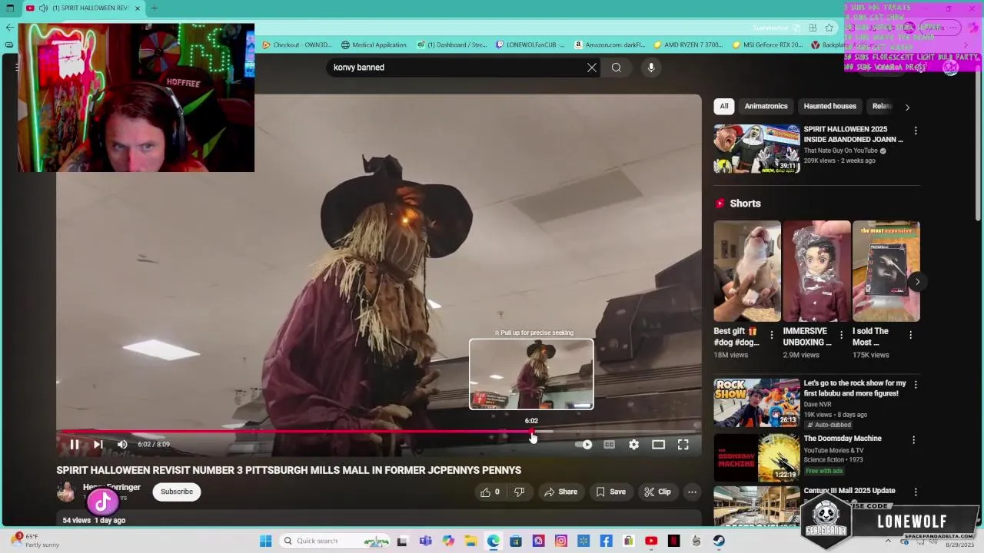Screen dimensions: 984x553
Task: Open Netflix from the taskbar
Action: click(x=673, y=541)
